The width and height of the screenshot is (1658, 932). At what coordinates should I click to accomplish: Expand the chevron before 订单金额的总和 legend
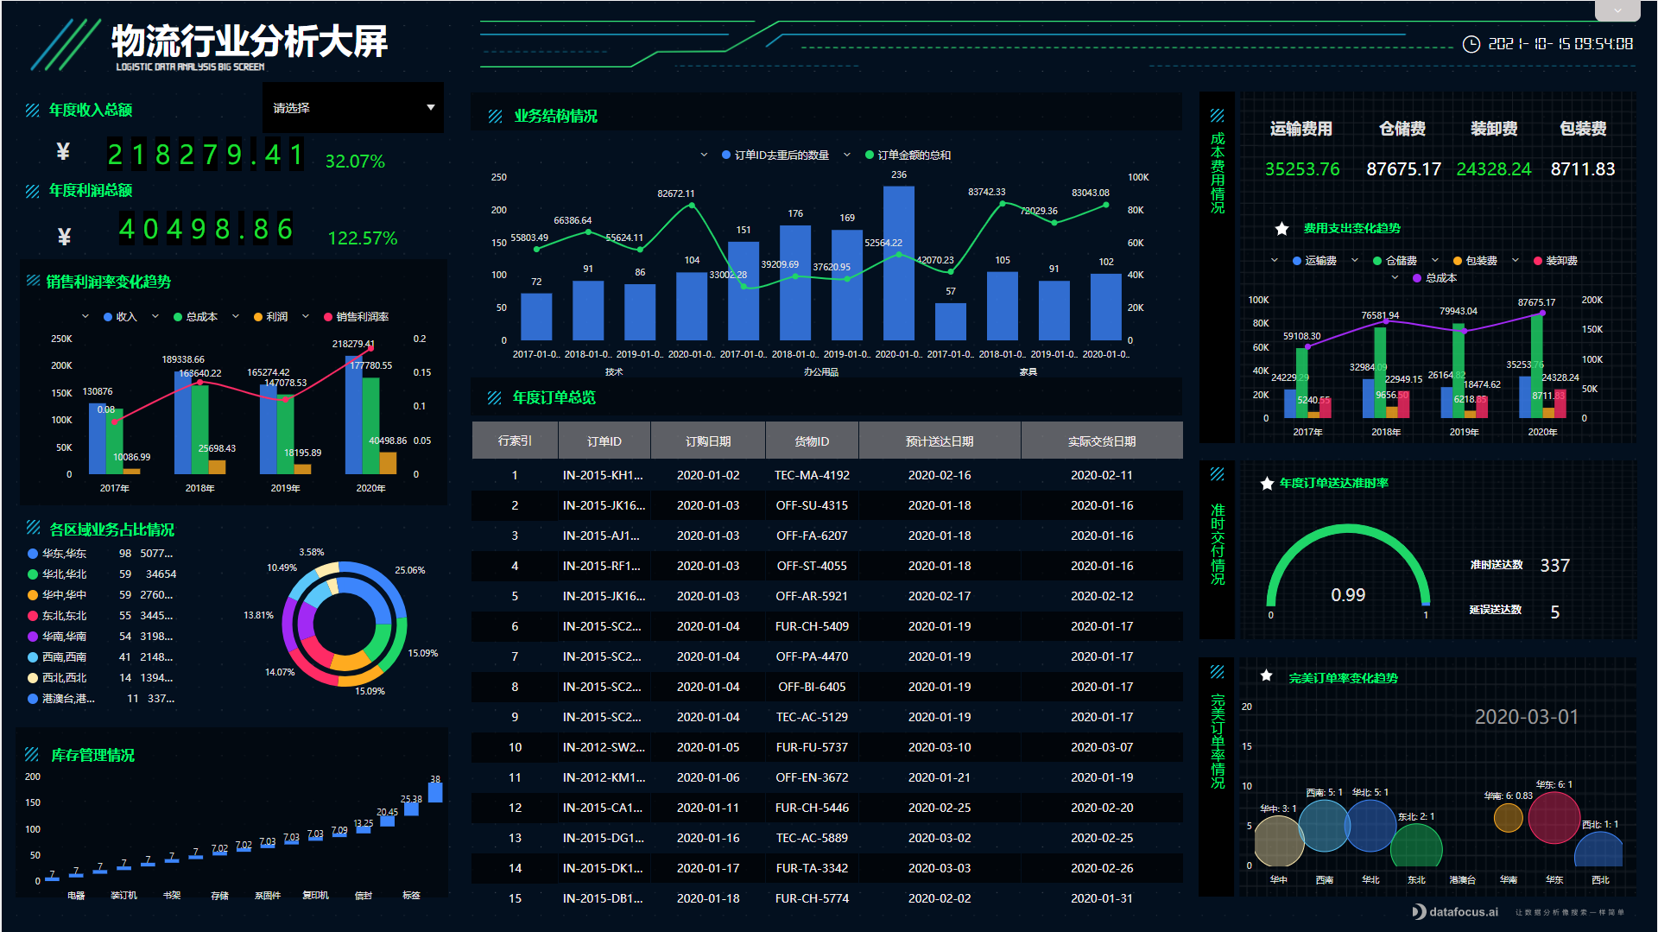point(846,155)
